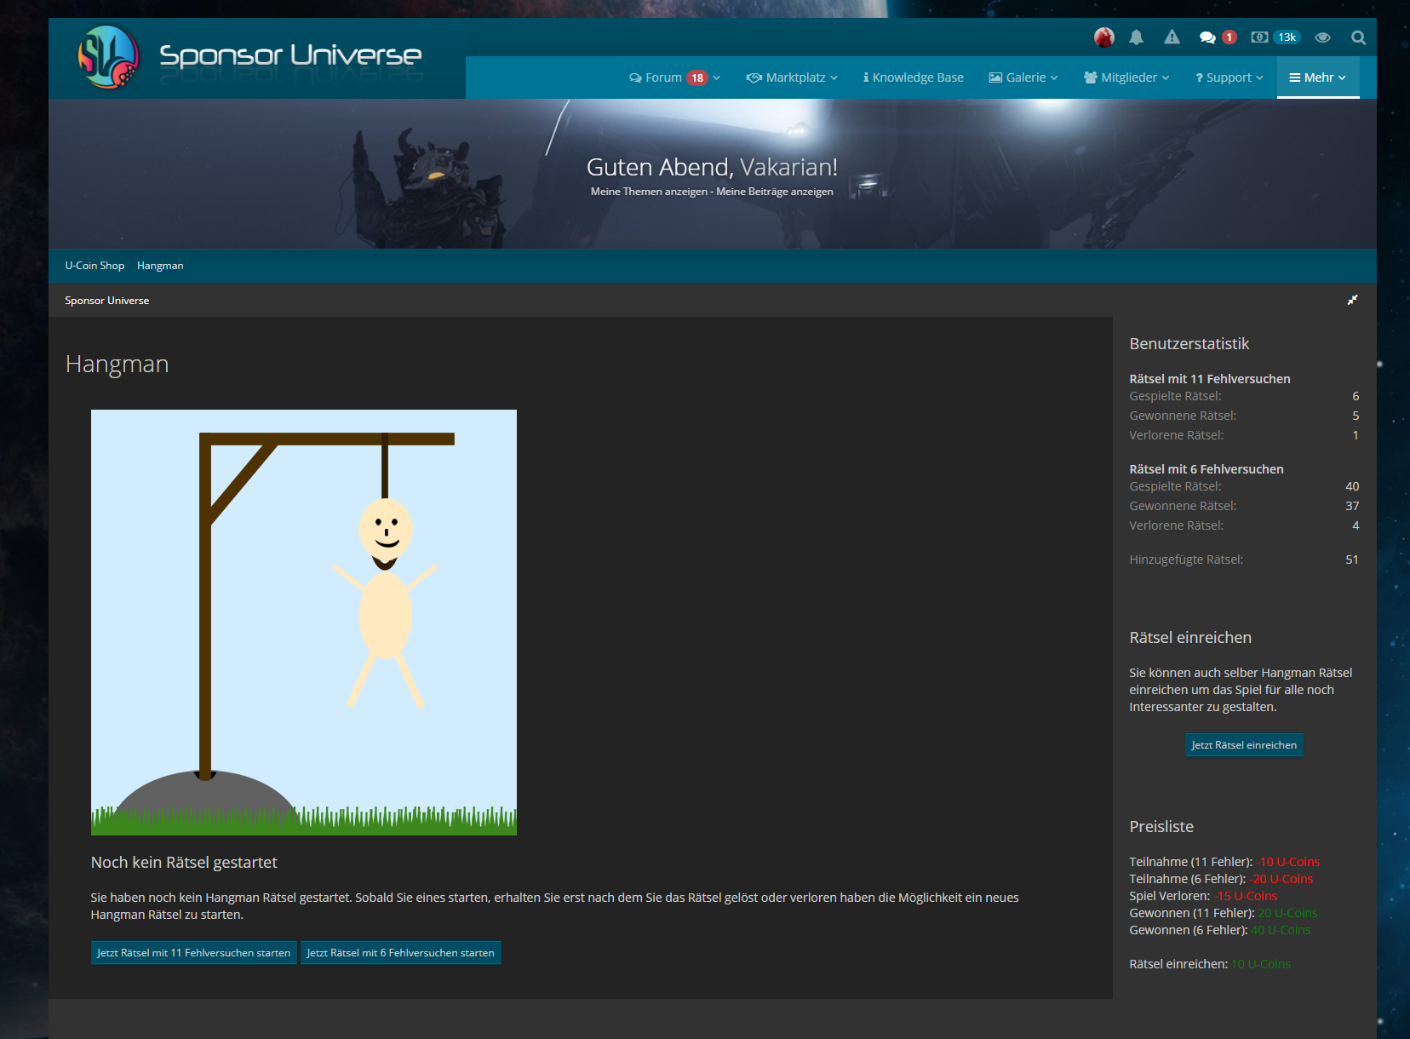This screenshot has height=1039, width=1410.
Task: Click Meine Themen anzeigen link
Action: tap(649, 192)
